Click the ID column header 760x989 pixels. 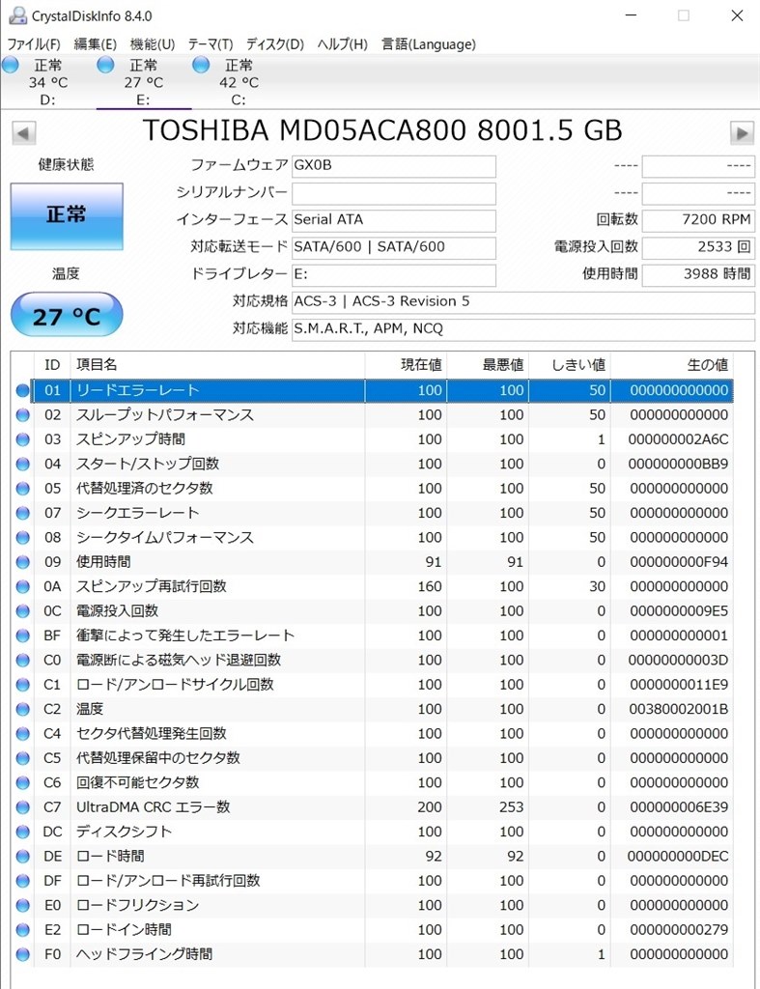click(52, 364)
